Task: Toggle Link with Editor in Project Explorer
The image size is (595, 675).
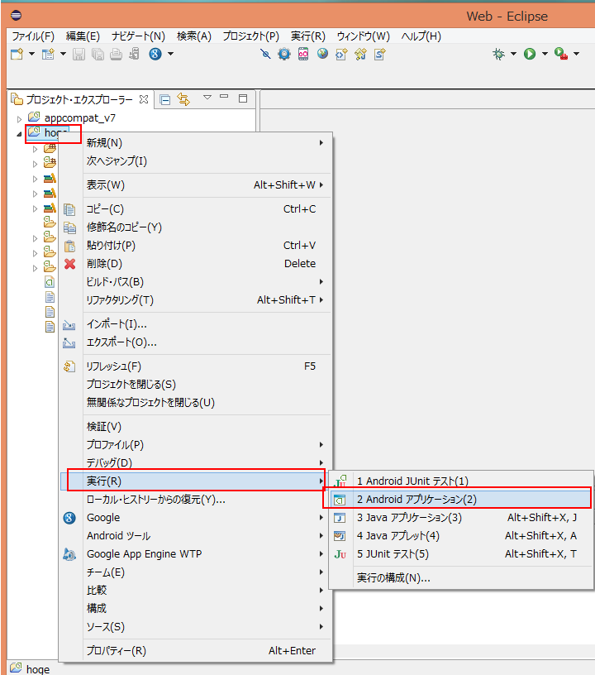Action: (x=183, y=99)
